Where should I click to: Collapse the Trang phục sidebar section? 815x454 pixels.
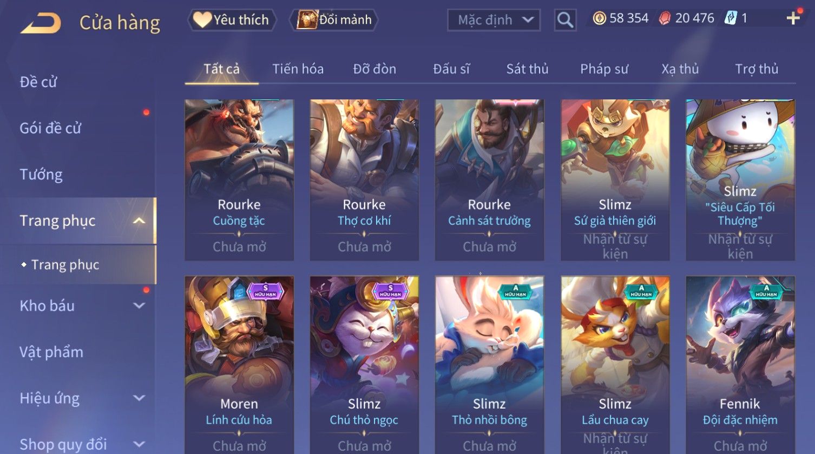(x=139, y=221)
